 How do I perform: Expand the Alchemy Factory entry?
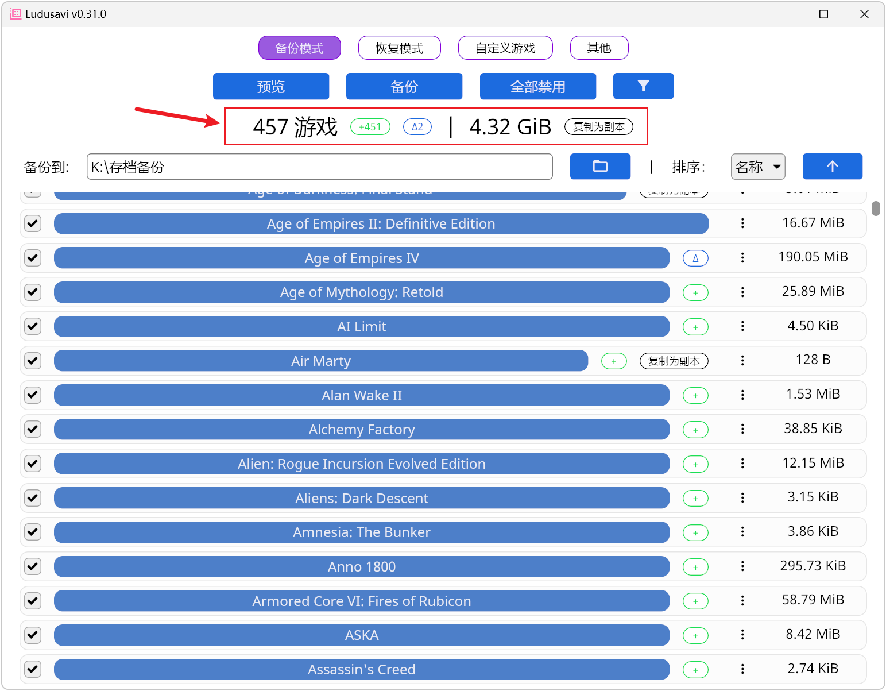pos(362,429)
